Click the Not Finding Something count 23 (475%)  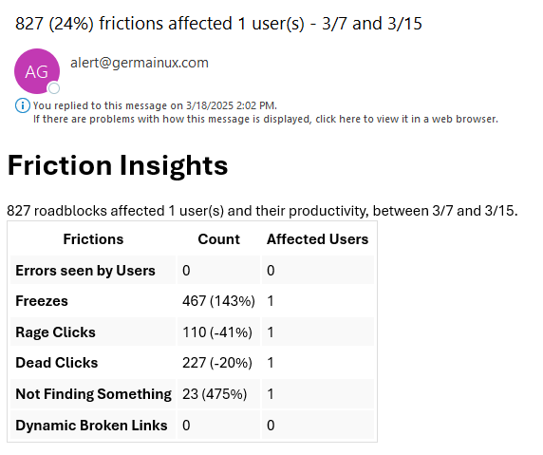click(215, 393)
